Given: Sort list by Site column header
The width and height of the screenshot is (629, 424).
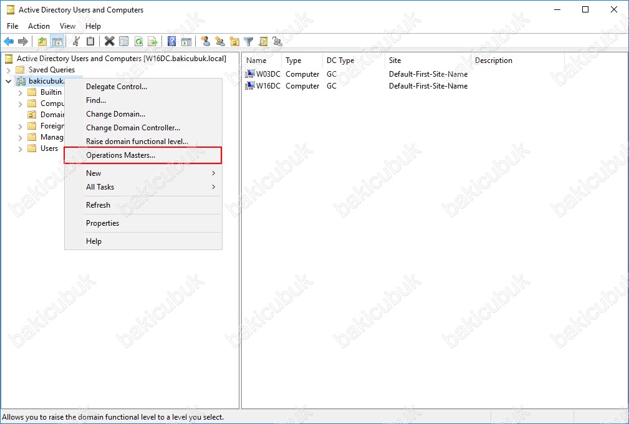Looking at the screenshot, I should point(428,60).
